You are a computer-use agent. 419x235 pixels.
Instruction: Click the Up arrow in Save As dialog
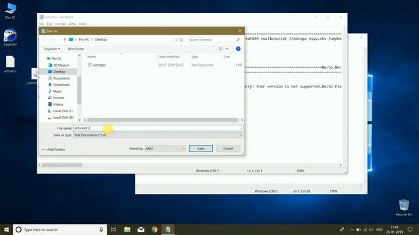[65, 40]
